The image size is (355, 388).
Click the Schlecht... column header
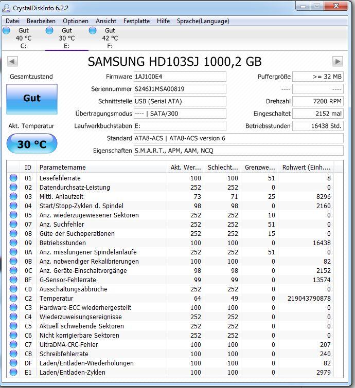tap(222, 167)
